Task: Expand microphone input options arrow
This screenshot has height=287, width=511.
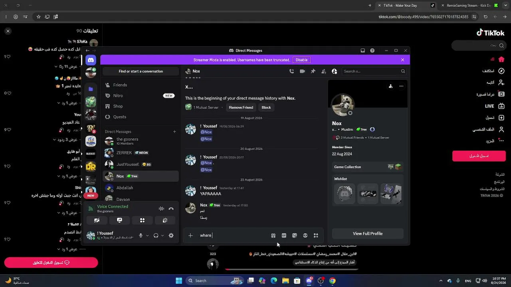Action: pyautogui.click(x=147, y=236)
